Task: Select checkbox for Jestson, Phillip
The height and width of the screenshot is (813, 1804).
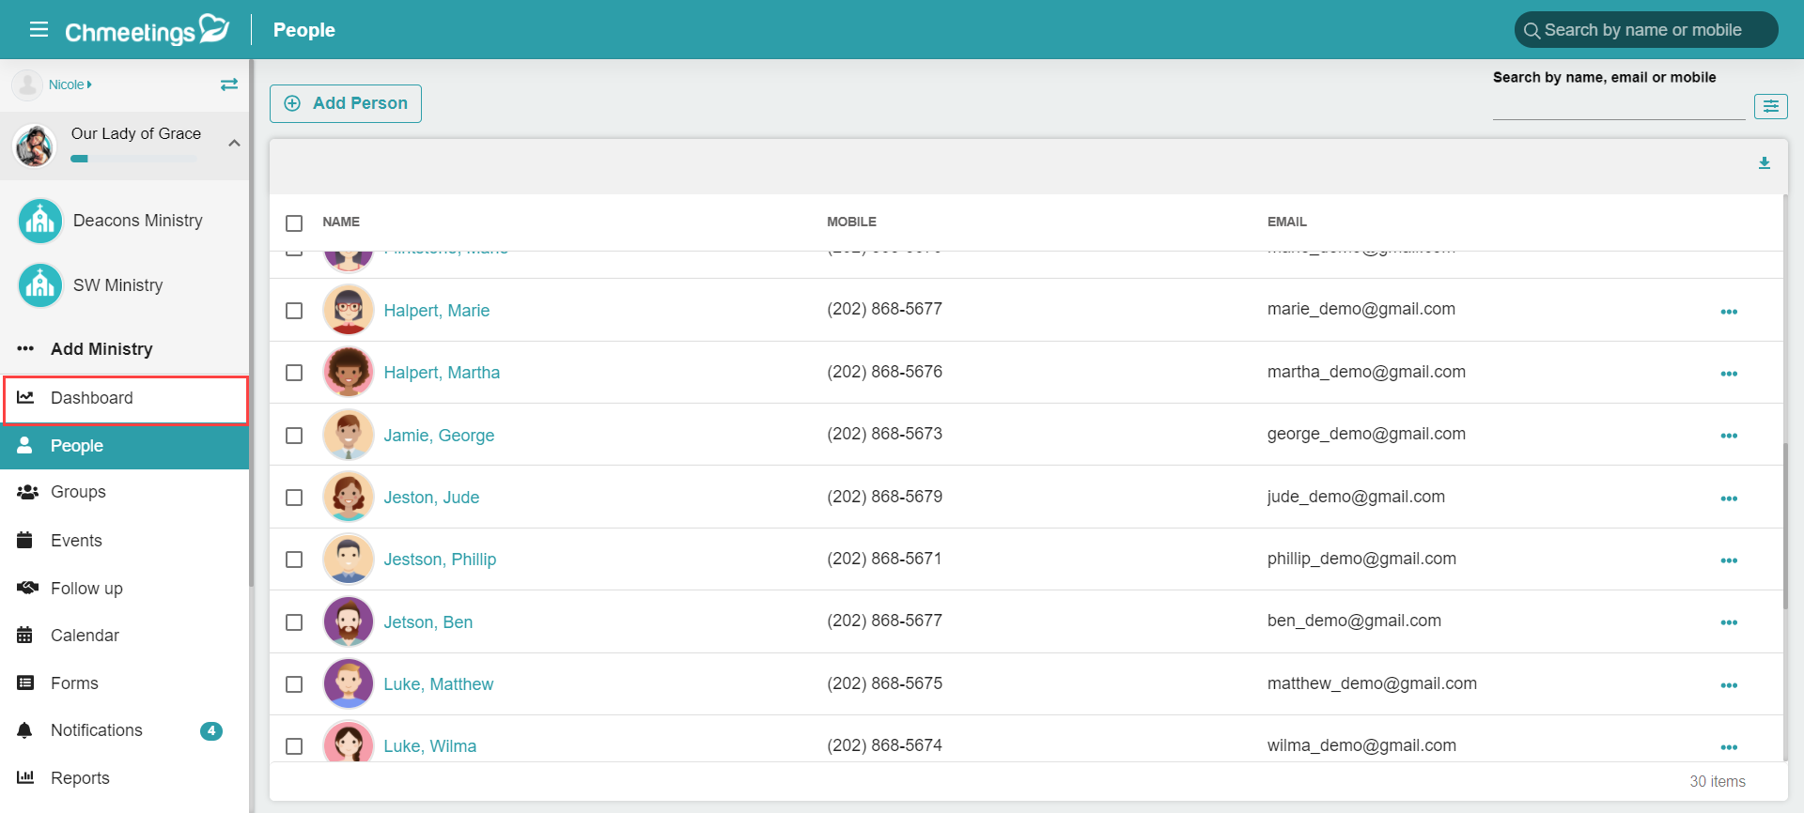Action: click(294, 560)
